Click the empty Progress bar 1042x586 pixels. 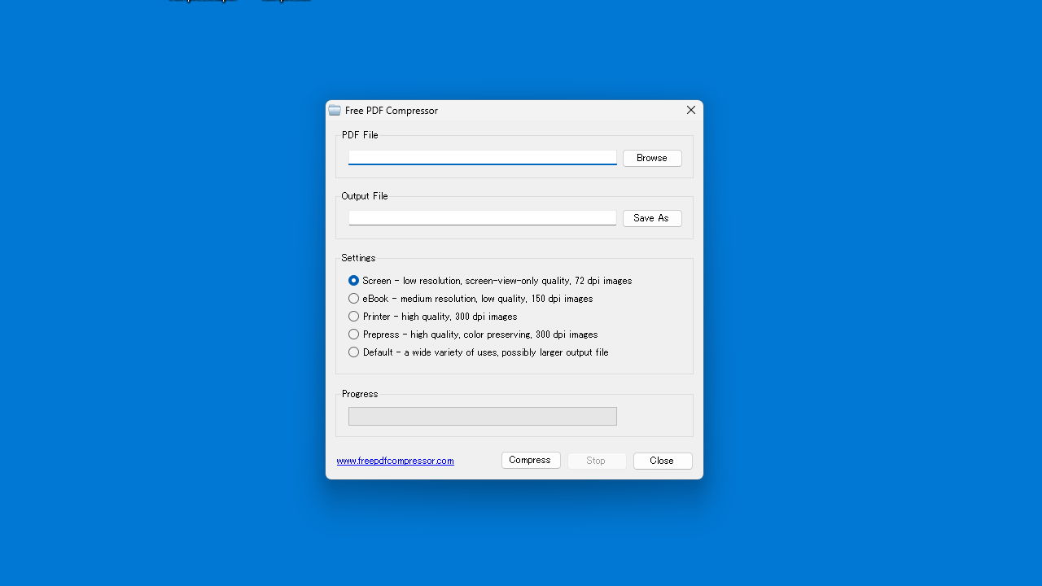point(483,416)
